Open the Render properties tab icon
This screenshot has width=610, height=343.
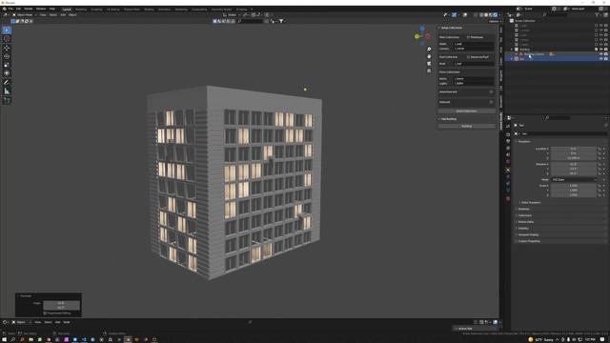pyautogui.click(x=508, y=134)
